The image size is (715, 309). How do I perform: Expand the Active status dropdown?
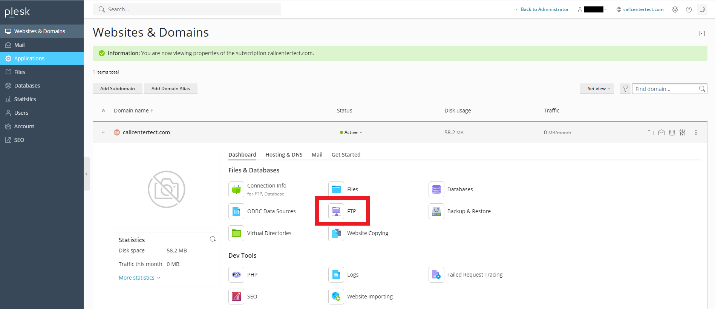pos(351,132)
